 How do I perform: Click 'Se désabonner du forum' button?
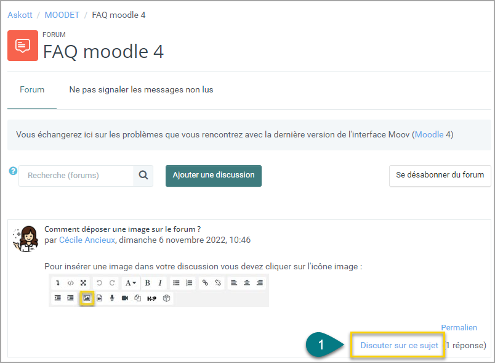[x=440, y=176]
